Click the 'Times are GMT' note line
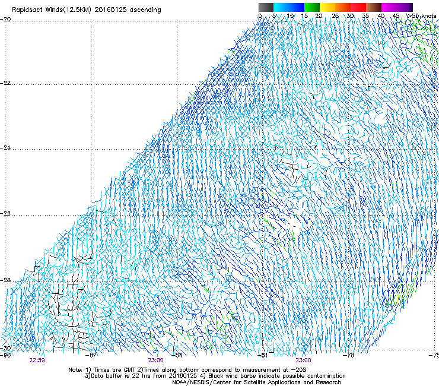The width and height of the screenshot is (439, 386). pos(187,370)
